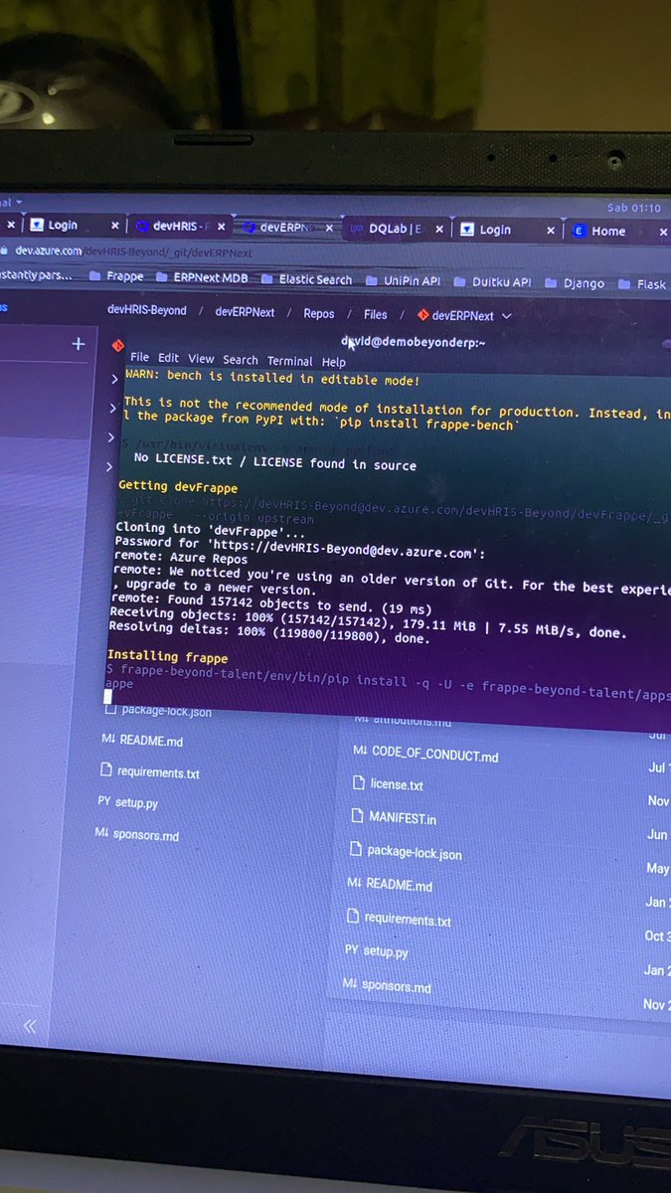The height and width of the screenshot is (1193, 671).
Task: Expand the fourth folder chevron in the file tree
Action: point(111,465)
